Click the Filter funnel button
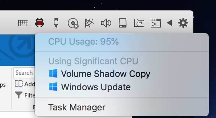216x118 pixels. tap(25, 95)
